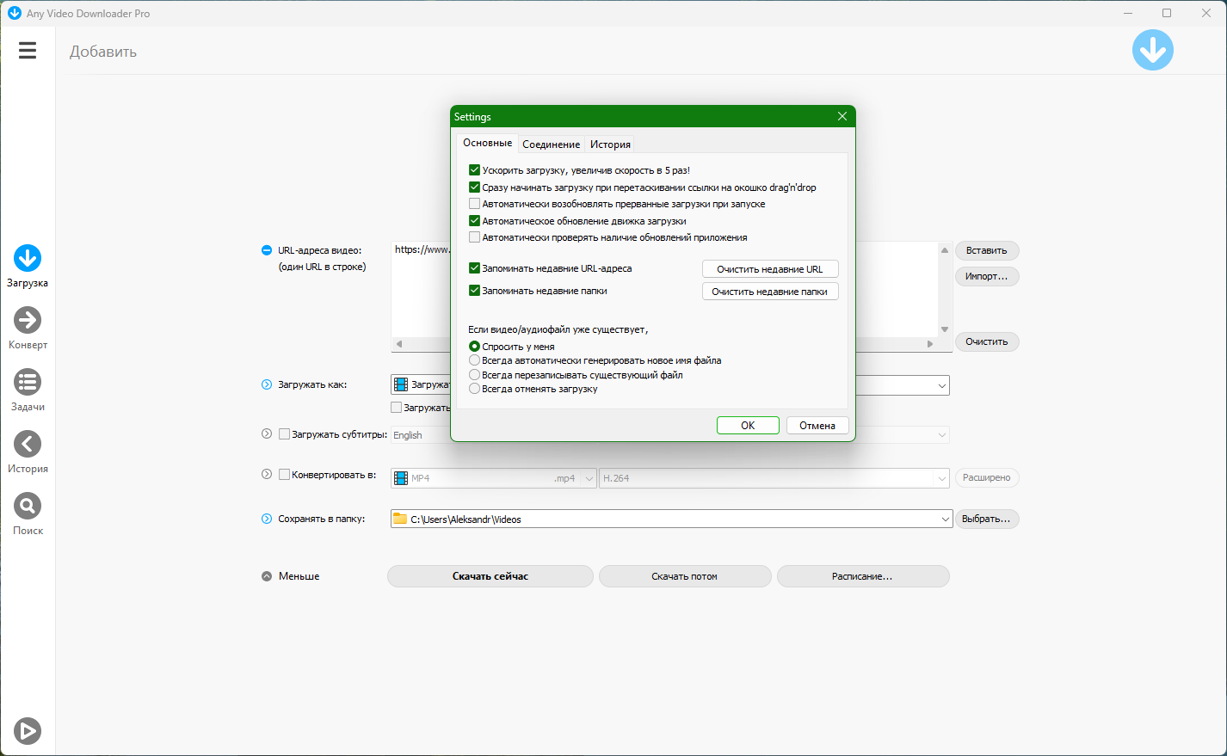Click the Загружать как arrow icon
1227x756 pixels.
pyautogui.click(x=267, y=384)
